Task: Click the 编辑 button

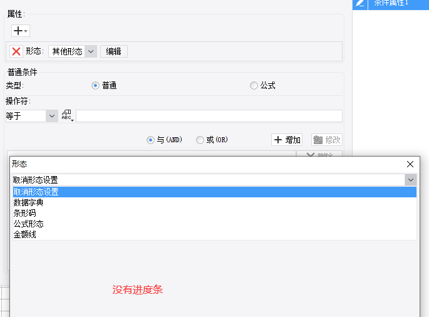Action: coord(114,51)
